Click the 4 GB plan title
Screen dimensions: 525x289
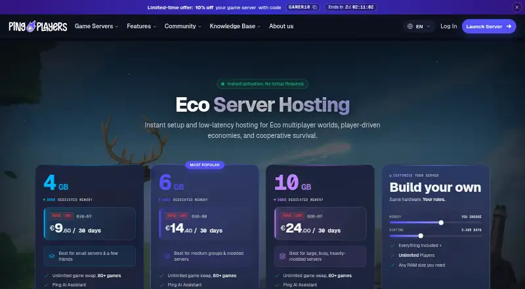click(56, 183)
